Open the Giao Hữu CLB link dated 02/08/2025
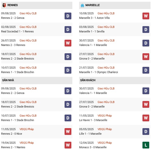The height and width of the screenshot is (151, 151). pos(28,27)
